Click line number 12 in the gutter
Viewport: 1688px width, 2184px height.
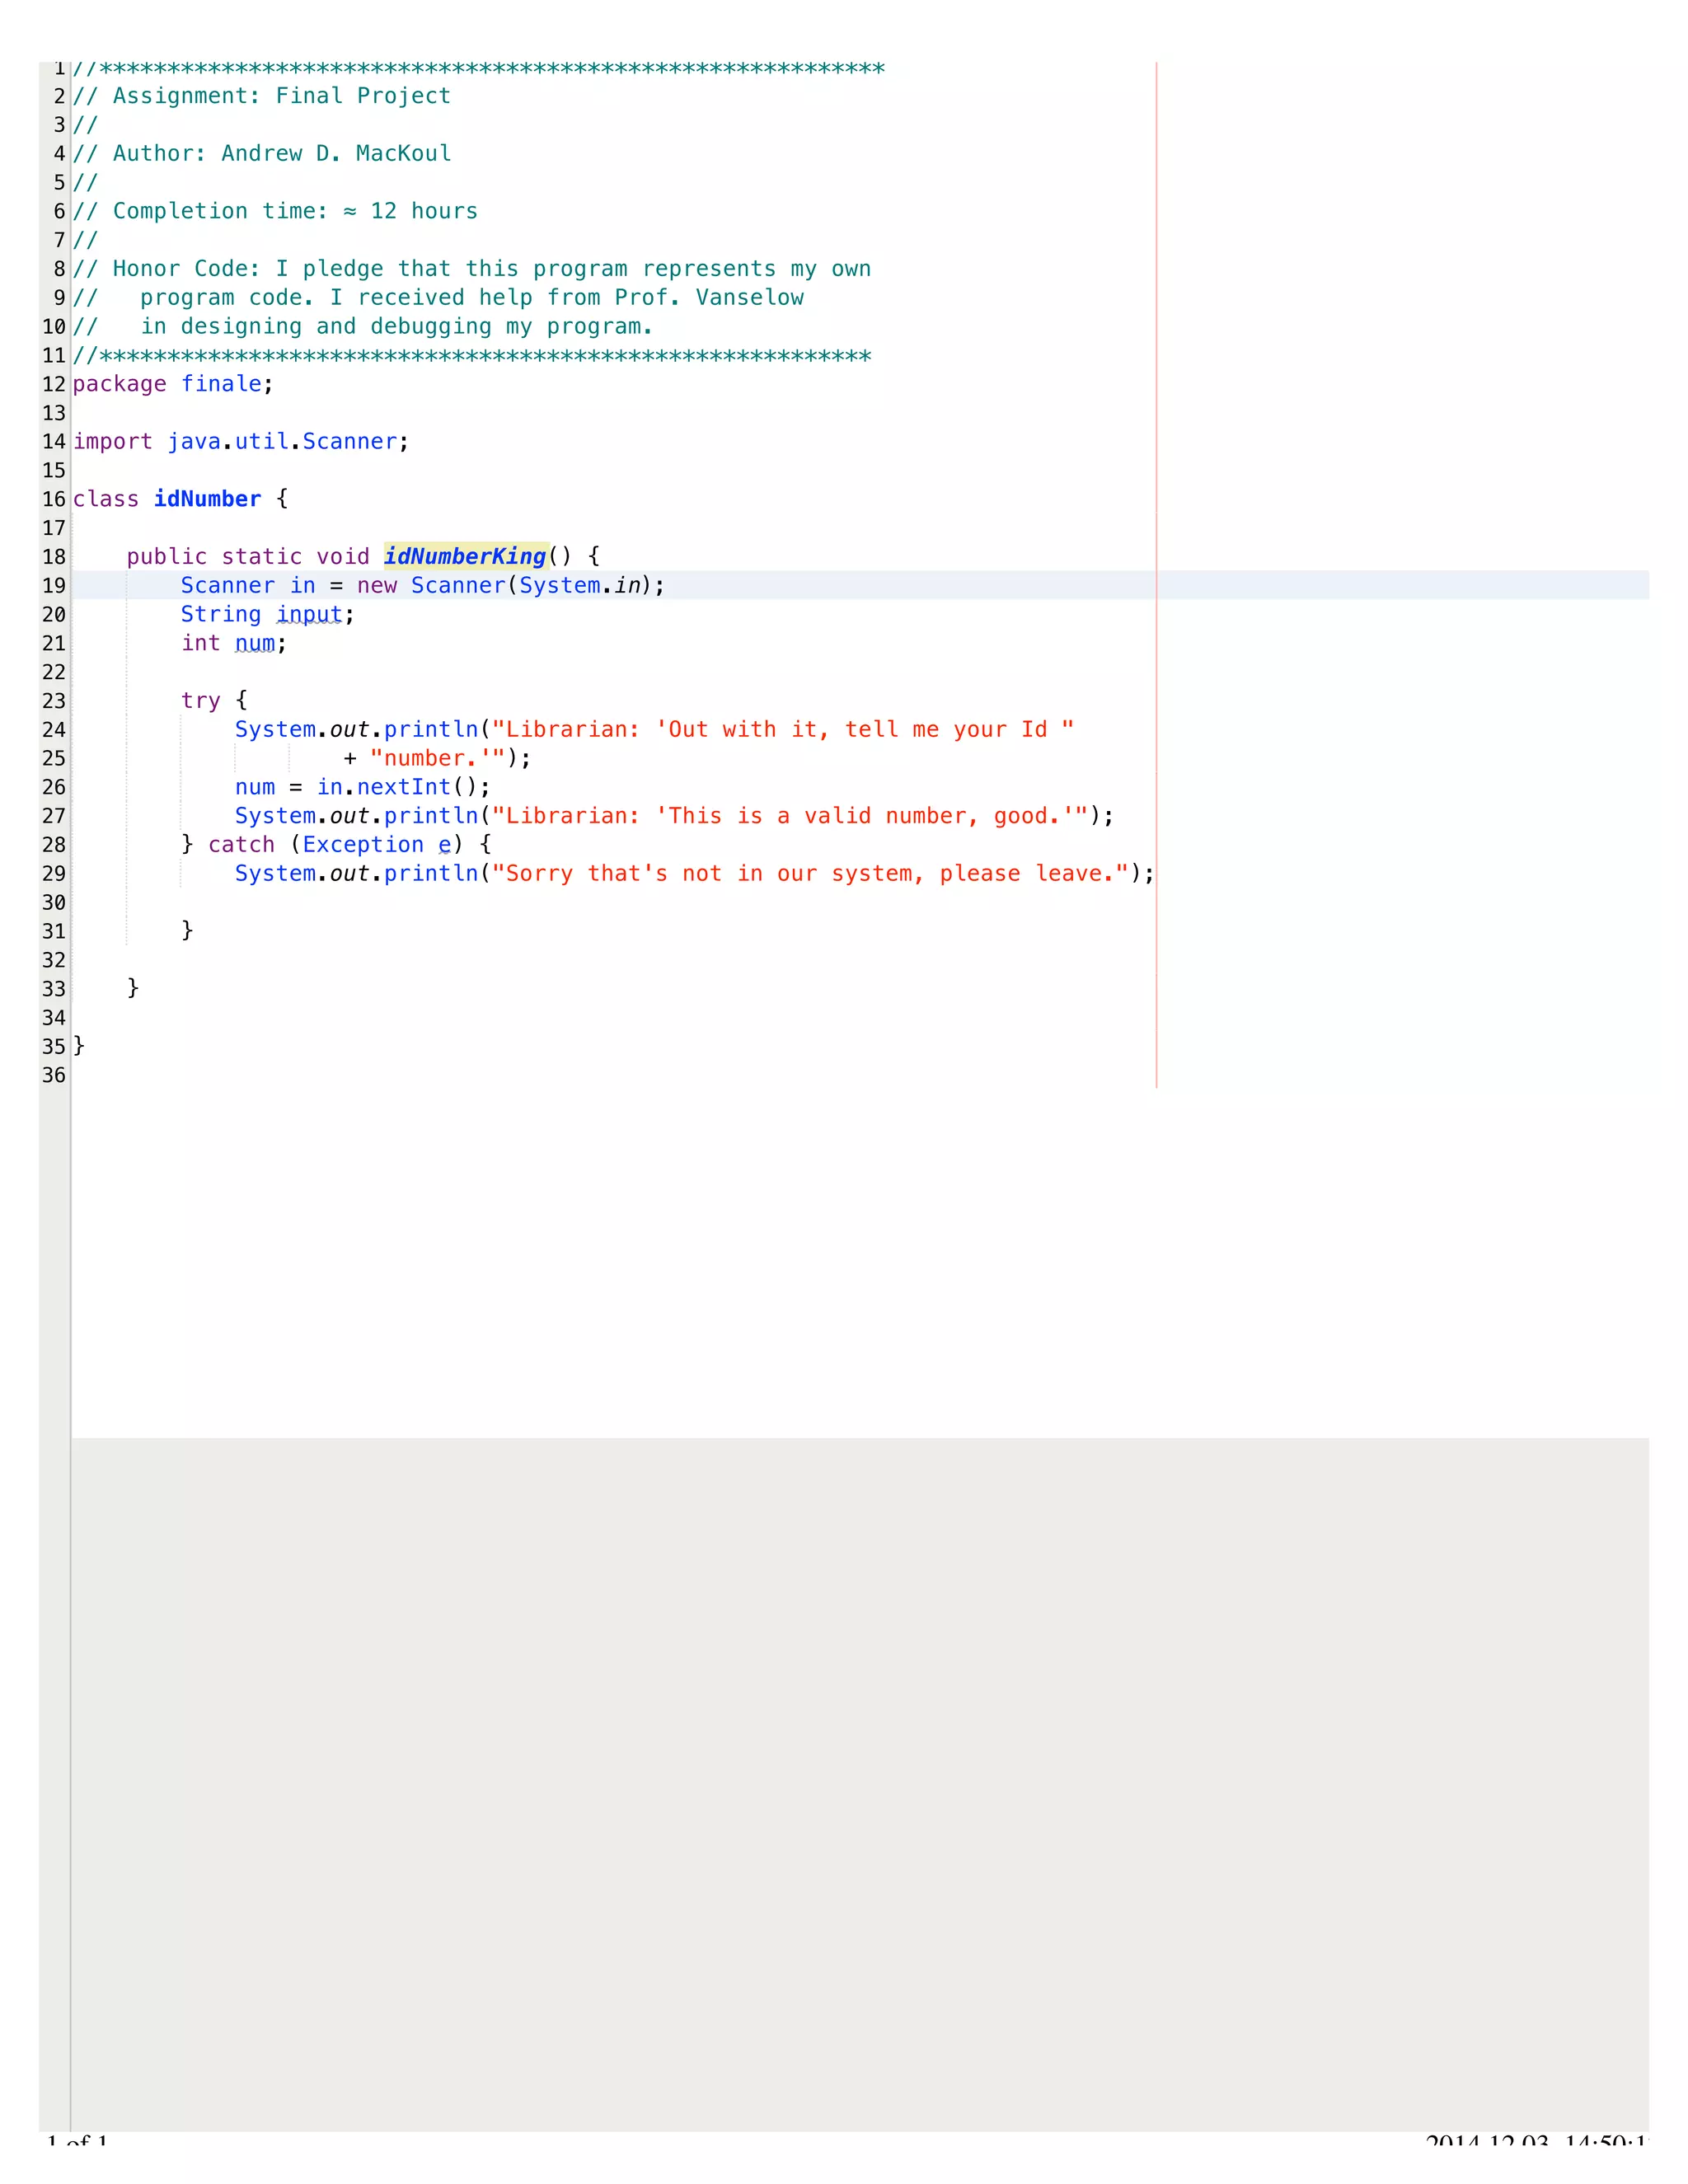[x=54, y=385]
